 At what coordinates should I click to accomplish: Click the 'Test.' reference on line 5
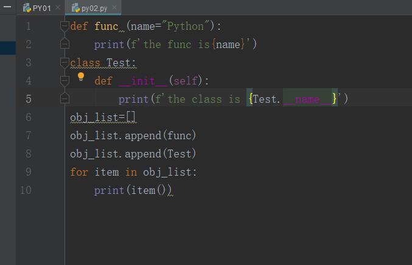point(267,100)
